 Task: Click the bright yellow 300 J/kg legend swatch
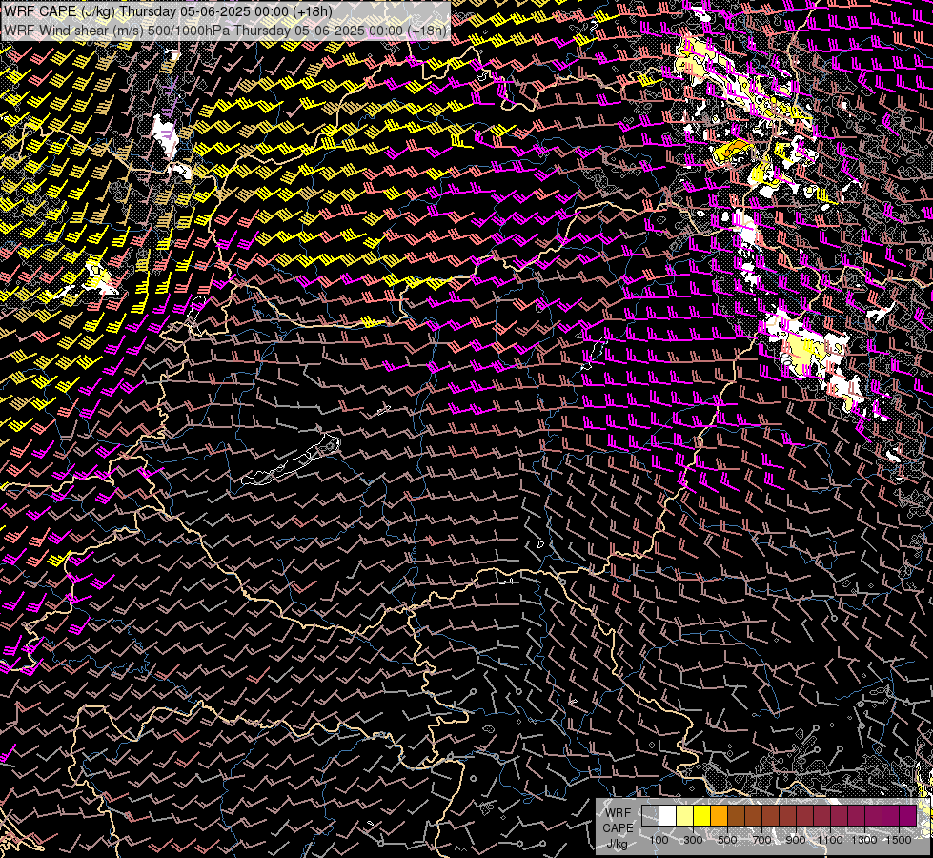[702, 816]
